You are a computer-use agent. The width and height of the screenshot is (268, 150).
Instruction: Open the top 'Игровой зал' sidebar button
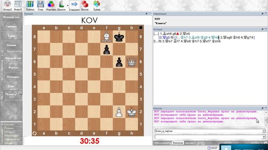point(11,17)
